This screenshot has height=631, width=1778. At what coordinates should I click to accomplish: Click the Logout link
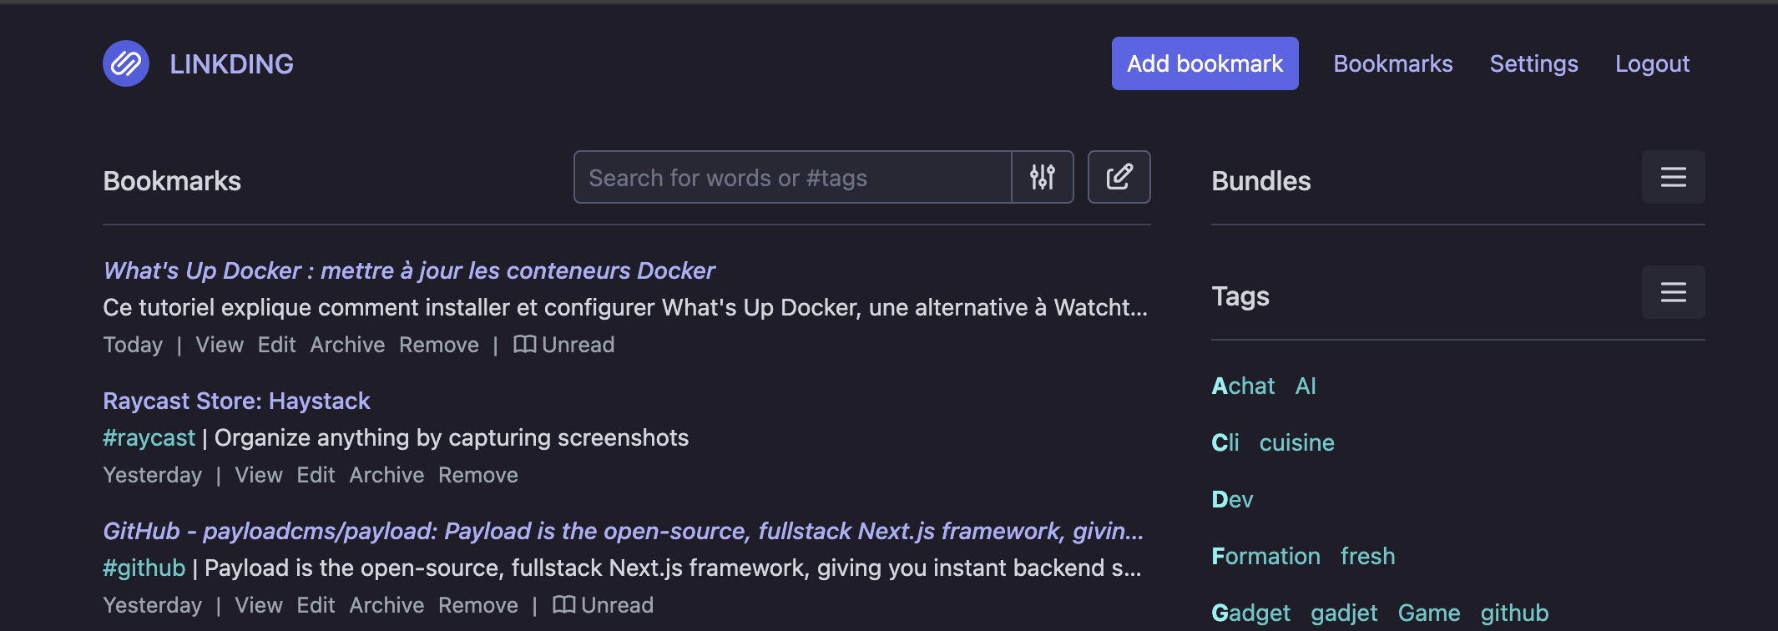click(1652, 63)
